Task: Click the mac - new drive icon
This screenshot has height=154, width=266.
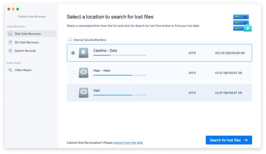Action: (83, 73)
